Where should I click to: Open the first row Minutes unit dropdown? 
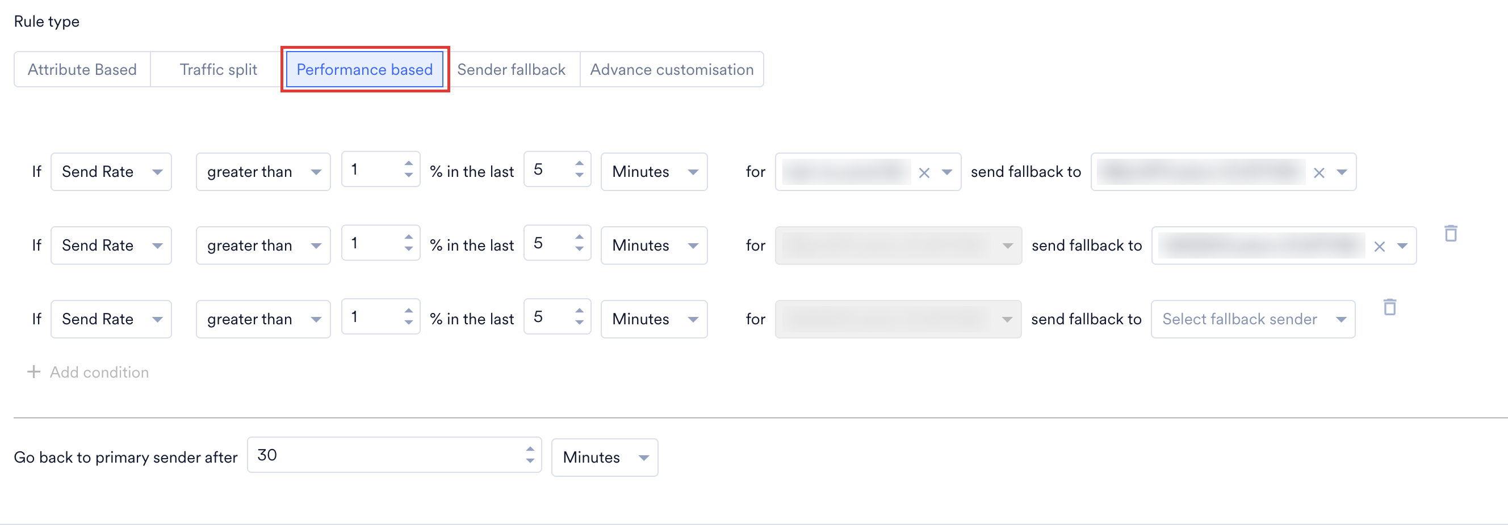(654, 172)
